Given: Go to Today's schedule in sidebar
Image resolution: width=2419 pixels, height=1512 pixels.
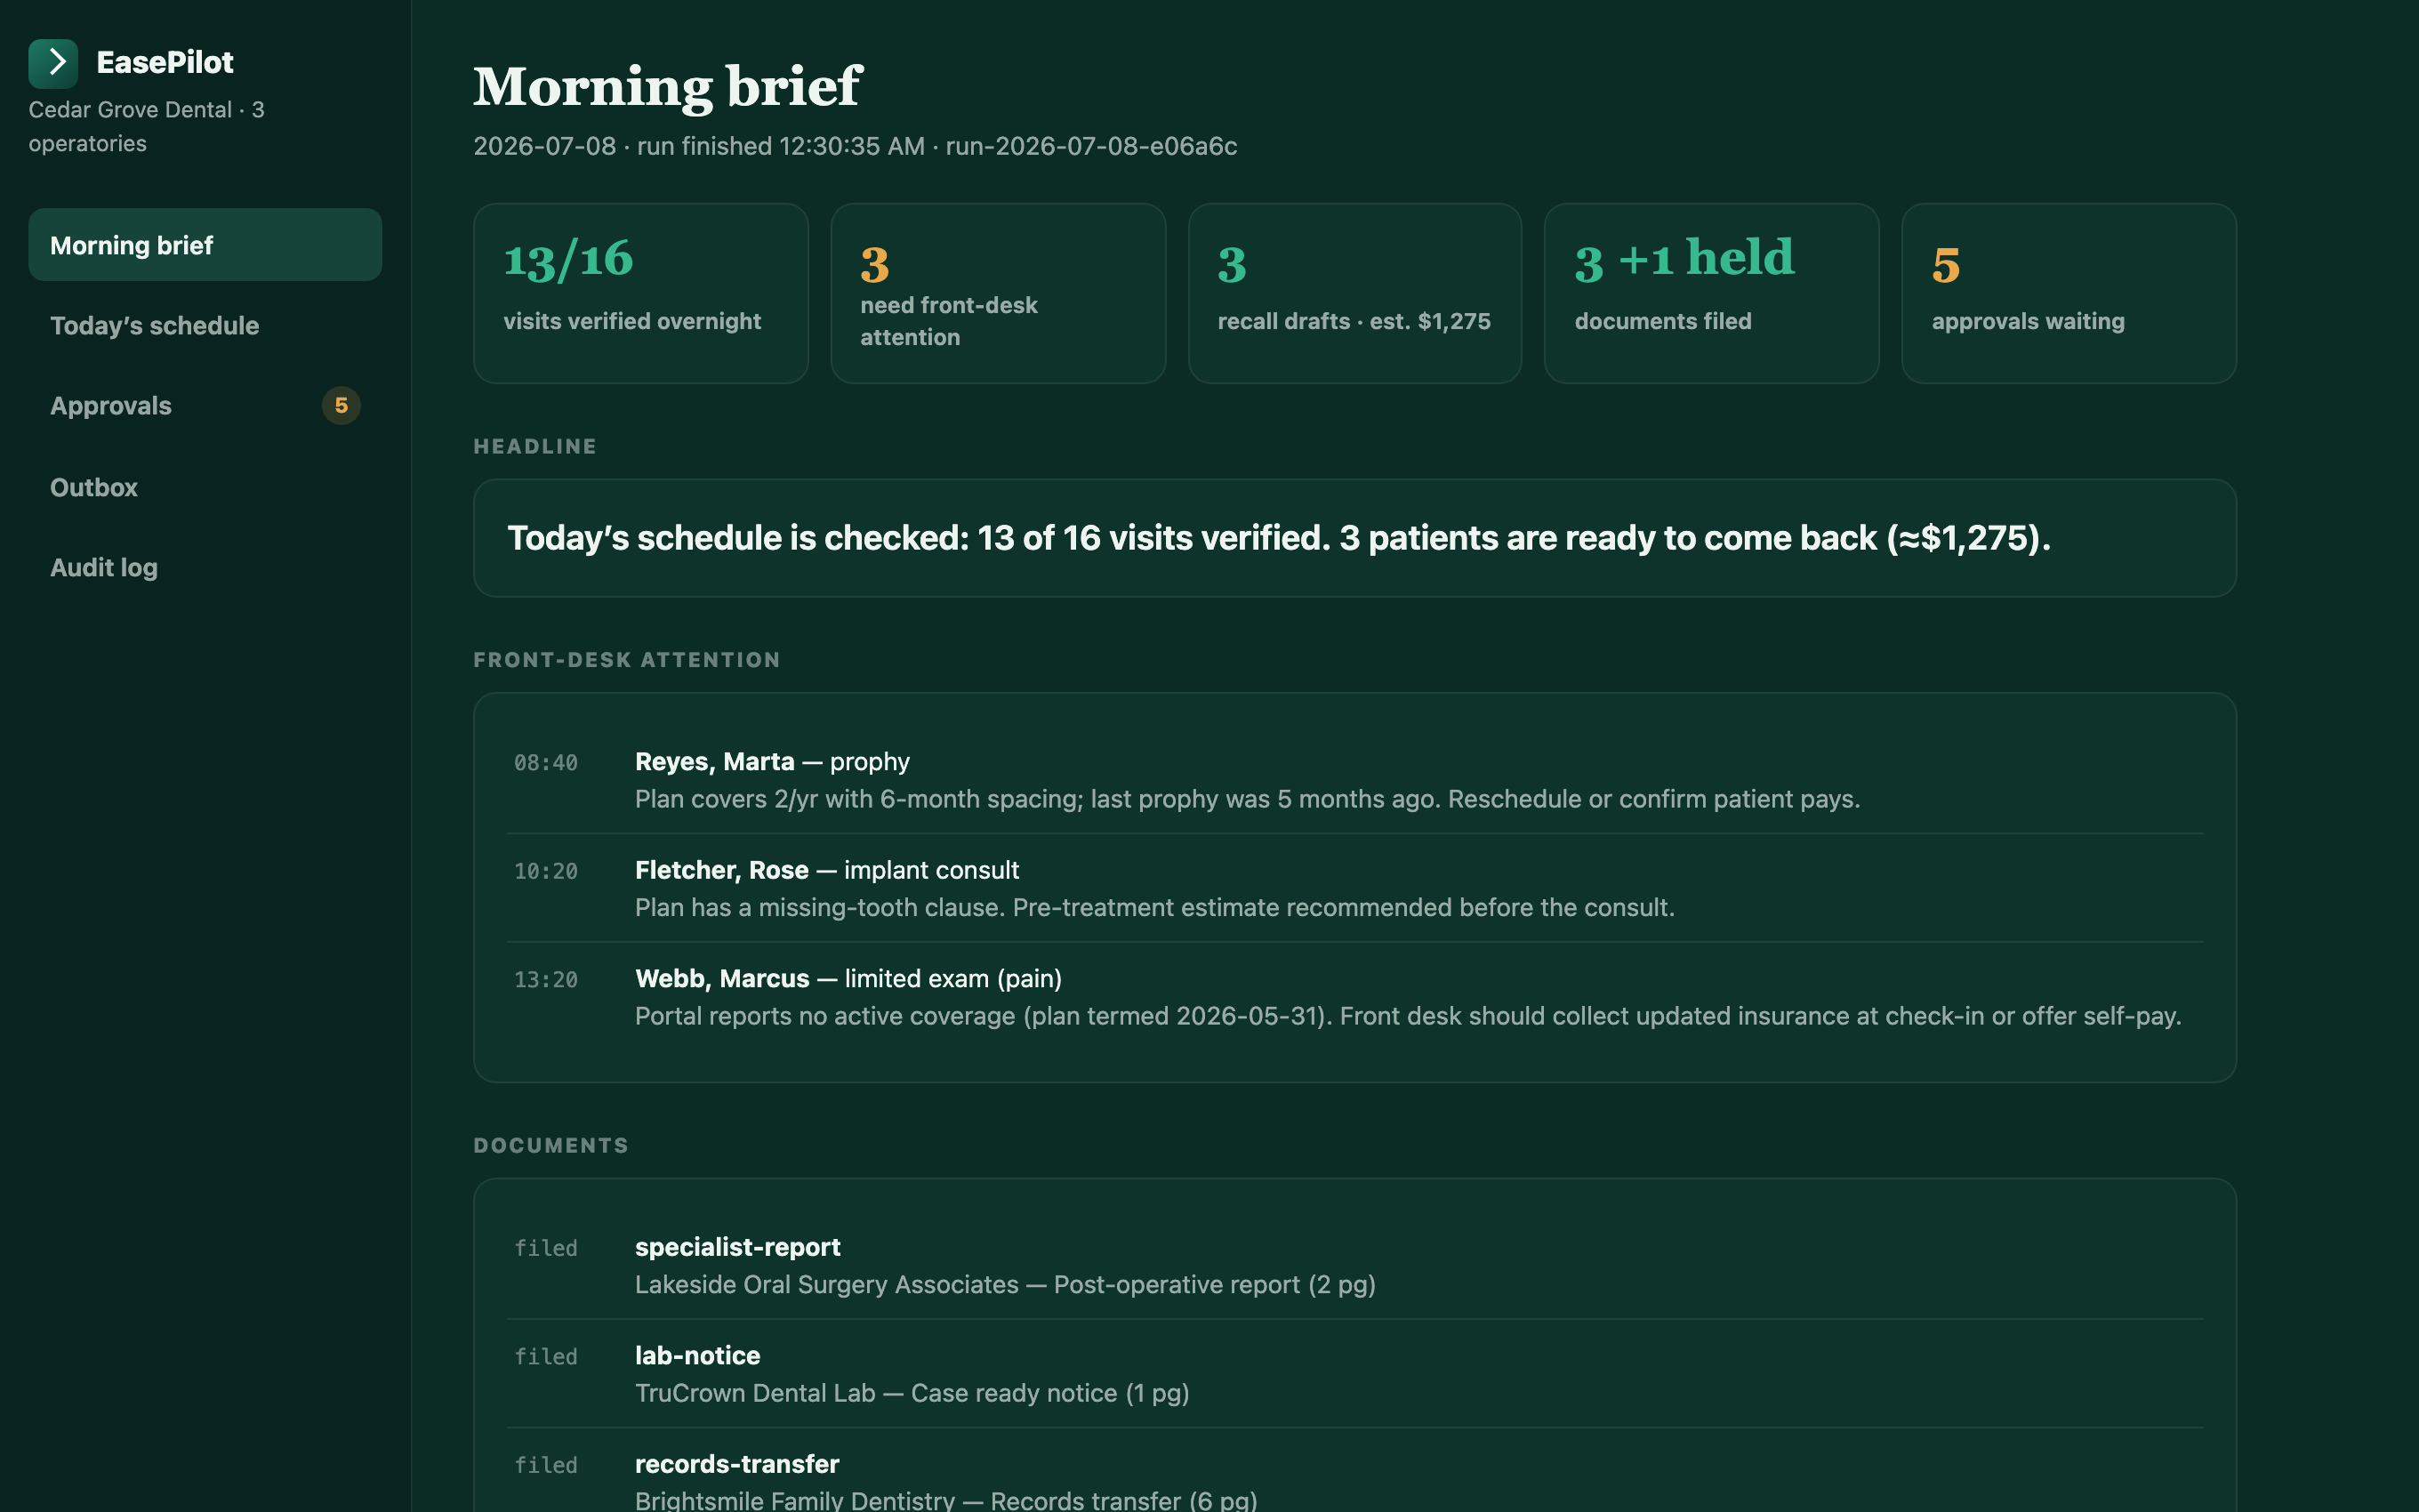Looking at the screenshot, I should coord(205,326).
